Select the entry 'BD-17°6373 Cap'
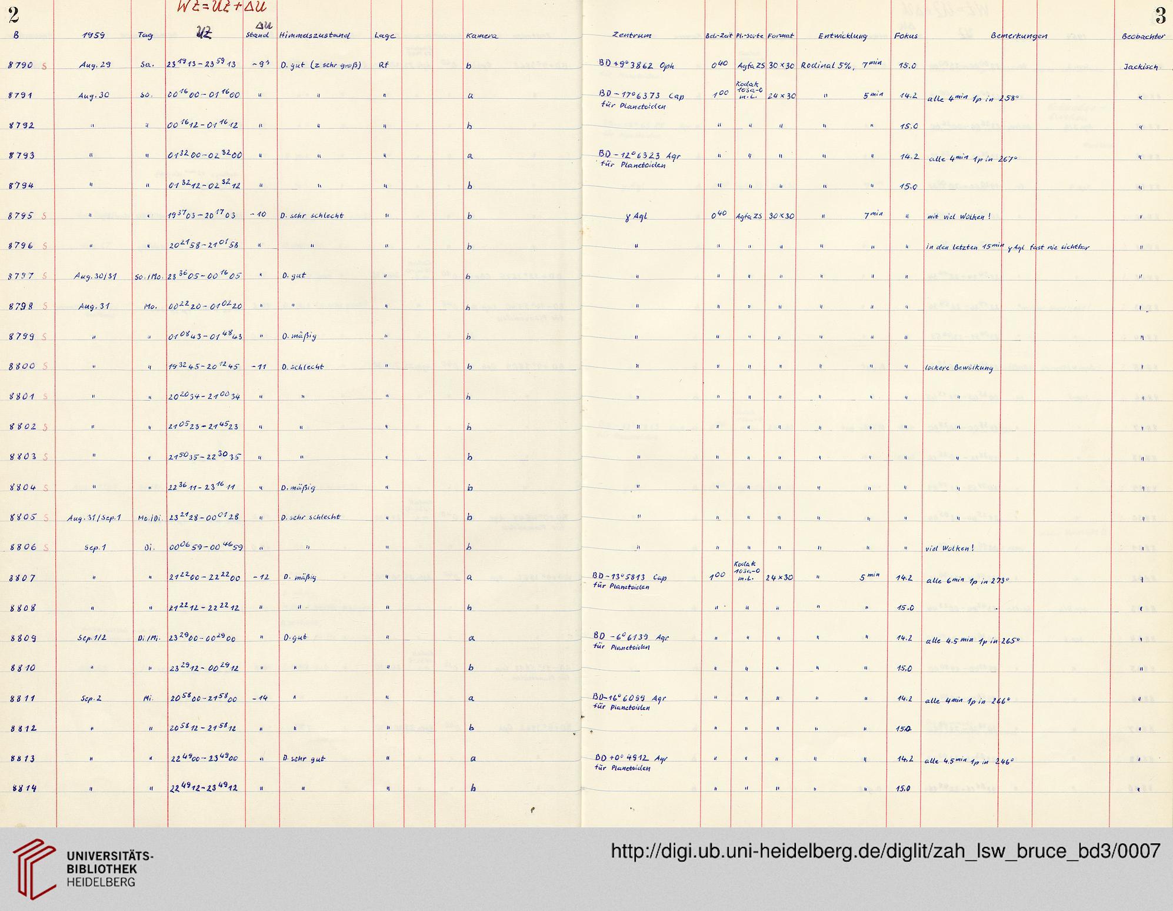Screen dimensions: 1173x911 641,95
